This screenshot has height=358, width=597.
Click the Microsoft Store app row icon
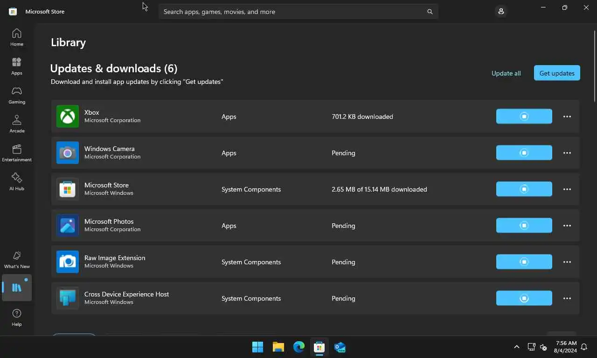(68, 189)
